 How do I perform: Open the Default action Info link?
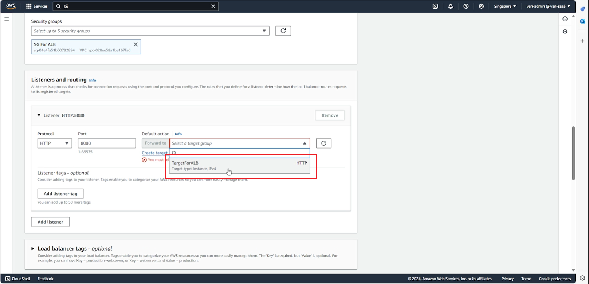[178, 134]
